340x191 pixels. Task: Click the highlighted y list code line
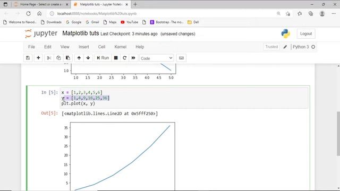[x=86, y=98]
